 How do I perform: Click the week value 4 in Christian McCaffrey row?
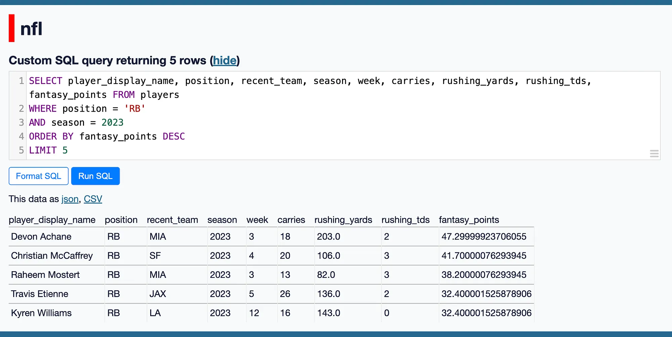coord(251,256)
